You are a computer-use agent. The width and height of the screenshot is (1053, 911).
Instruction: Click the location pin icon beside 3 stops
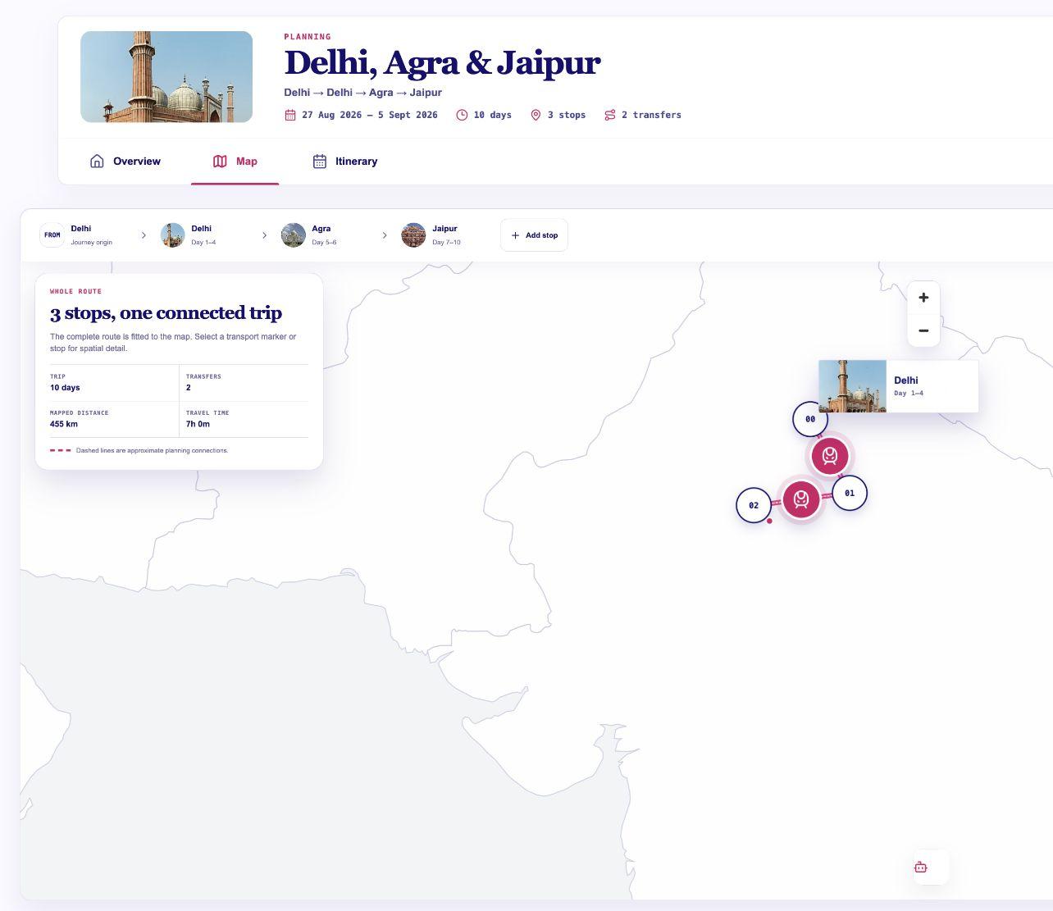[536, 115]
